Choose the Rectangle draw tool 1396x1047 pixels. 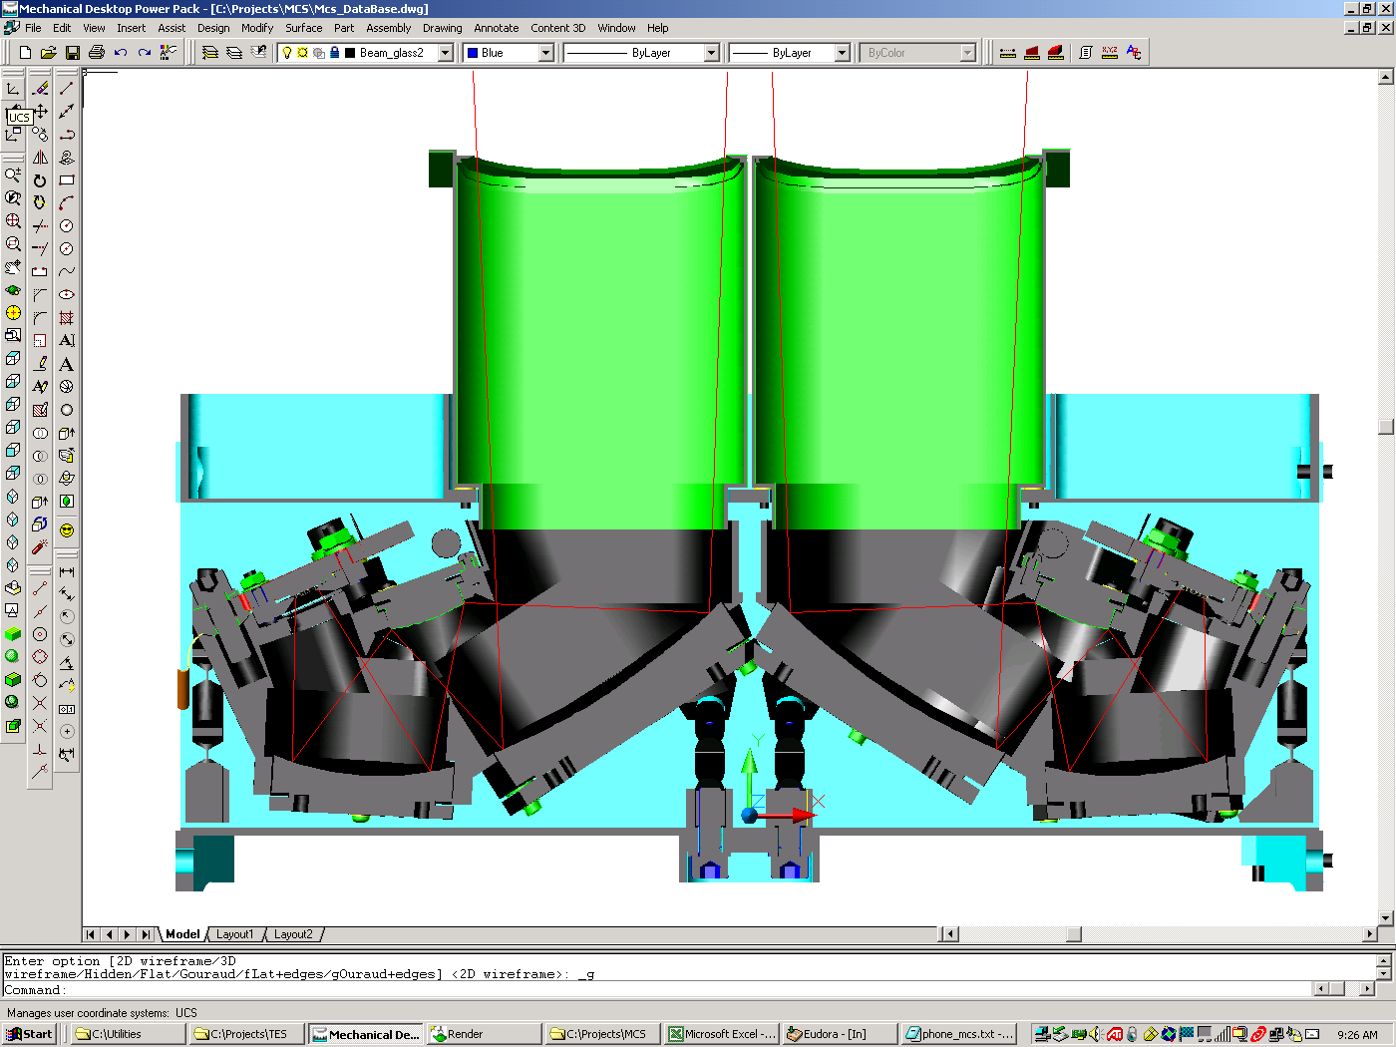pyautogui.click(x=67, y=180)
